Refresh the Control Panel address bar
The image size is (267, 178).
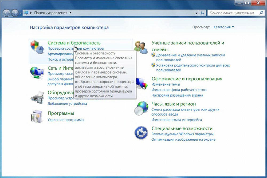[x=202, y=13]
